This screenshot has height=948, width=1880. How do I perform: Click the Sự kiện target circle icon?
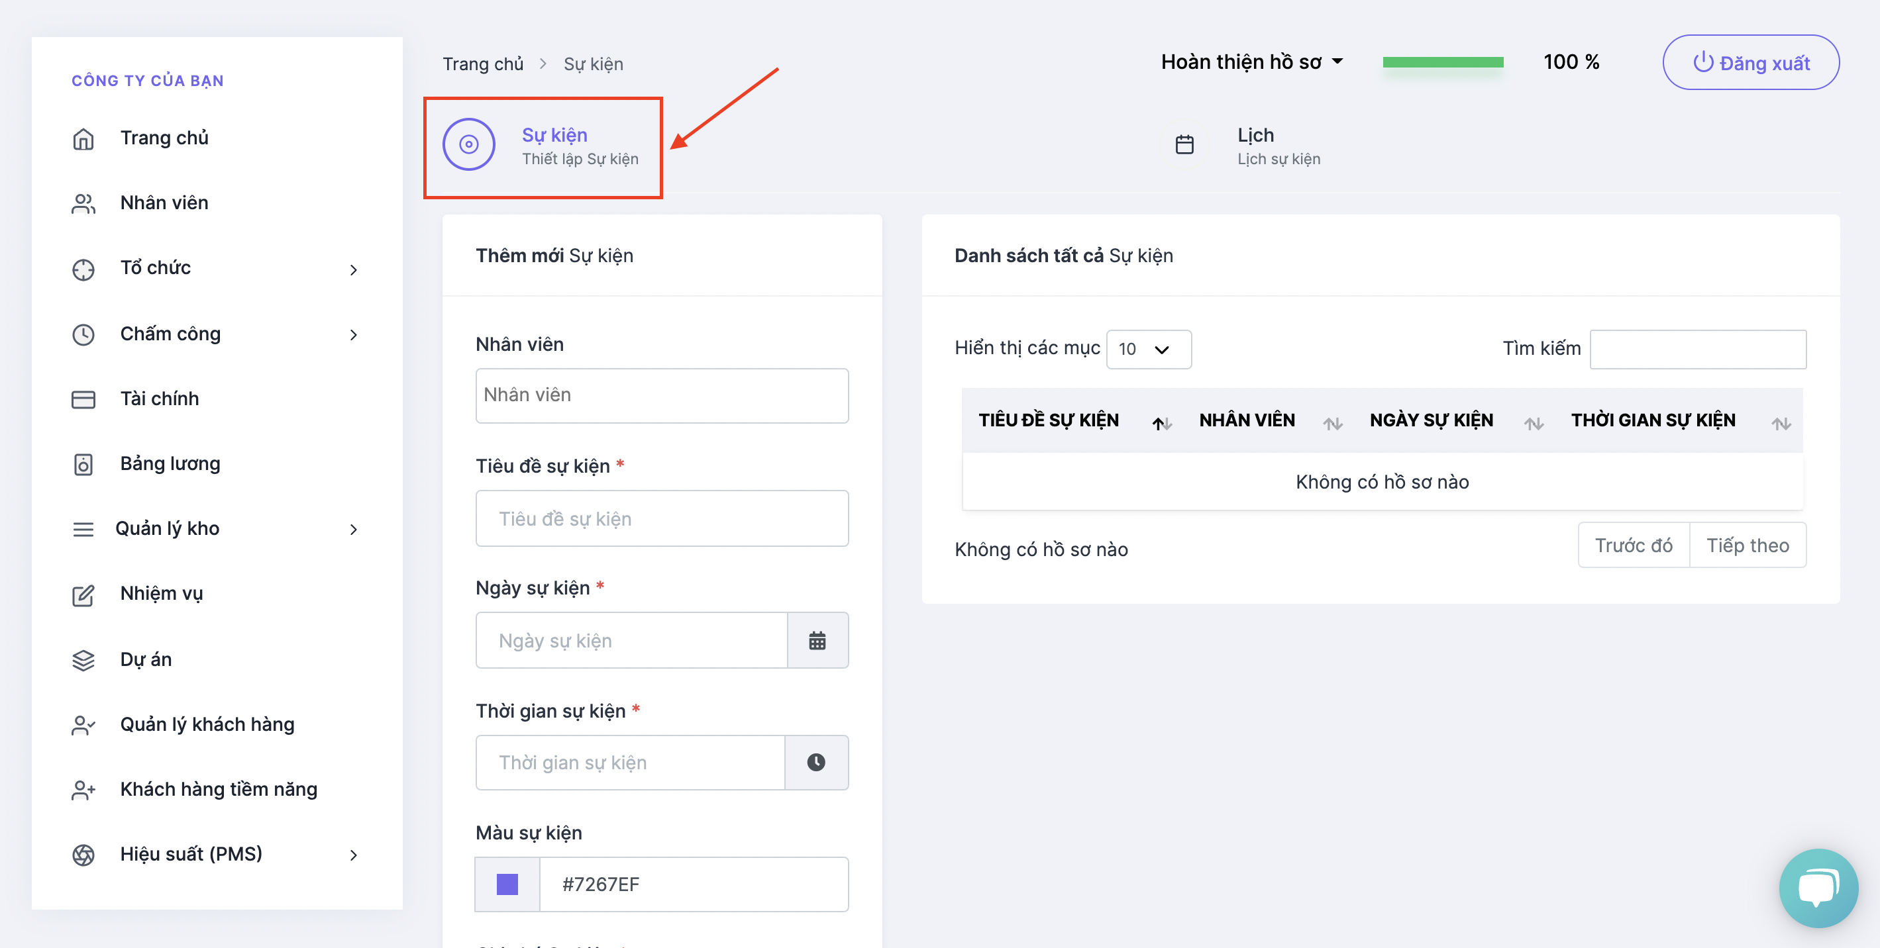click(x=468, y=144)
